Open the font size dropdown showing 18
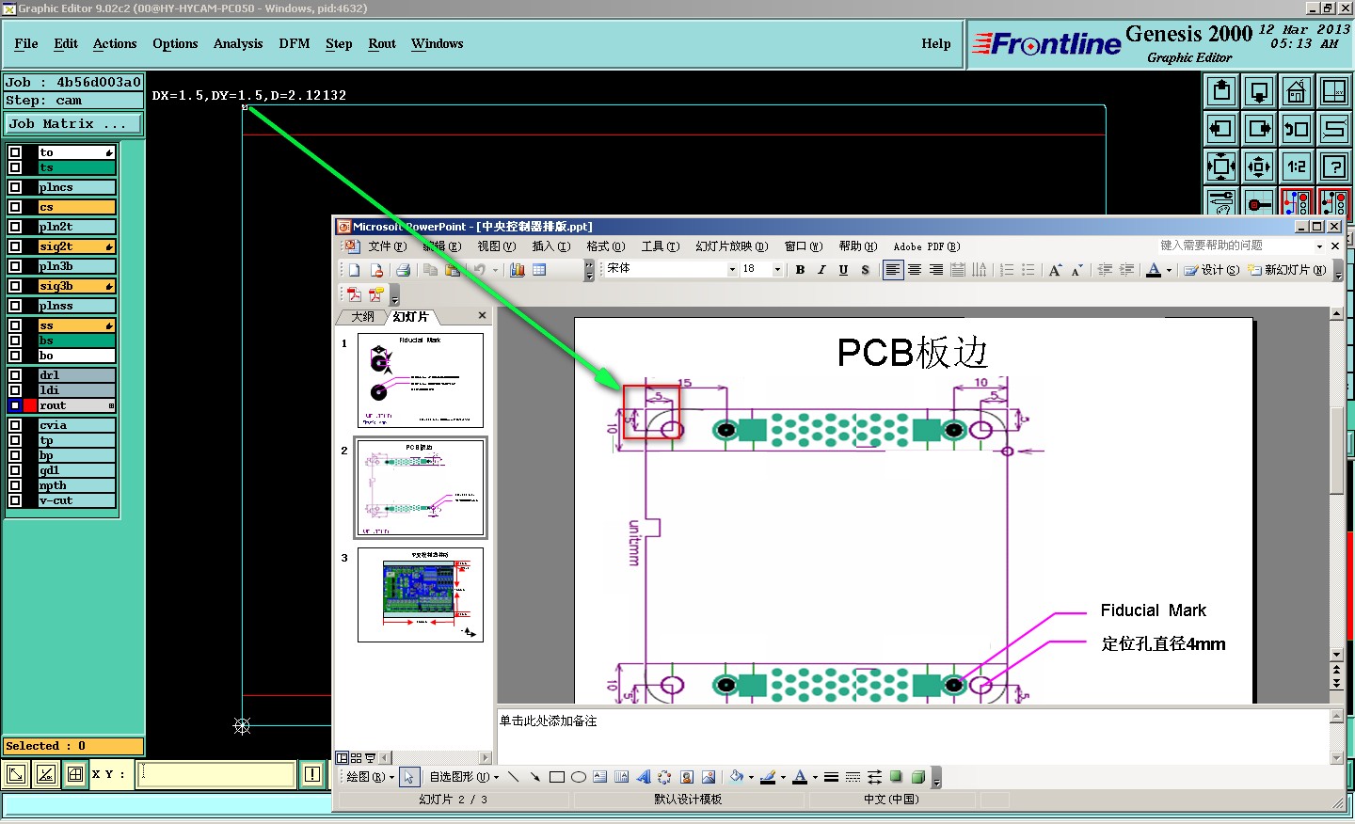The width and height of the screenshot is (1355, 824). point(777,270)
